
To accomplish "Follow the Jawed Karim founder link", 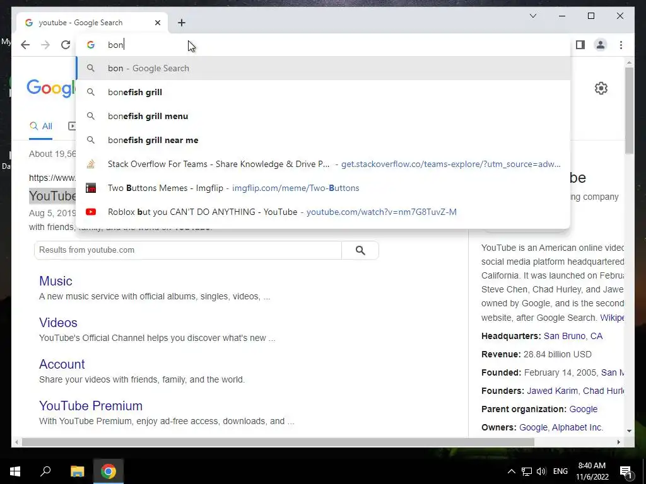I will pos(552,391).
